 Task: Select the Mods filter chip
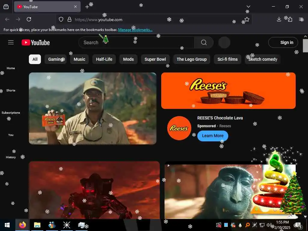coord(128,59)
